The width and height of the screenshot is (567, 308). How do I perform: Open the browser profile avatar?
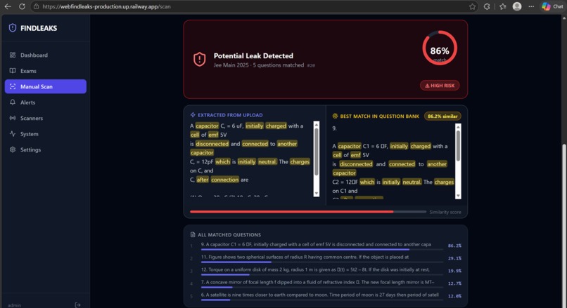517,6
